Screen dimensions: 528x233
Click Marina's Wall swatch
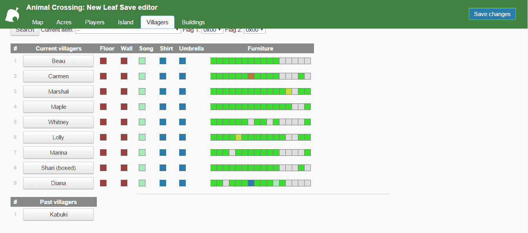click(124, 153)
